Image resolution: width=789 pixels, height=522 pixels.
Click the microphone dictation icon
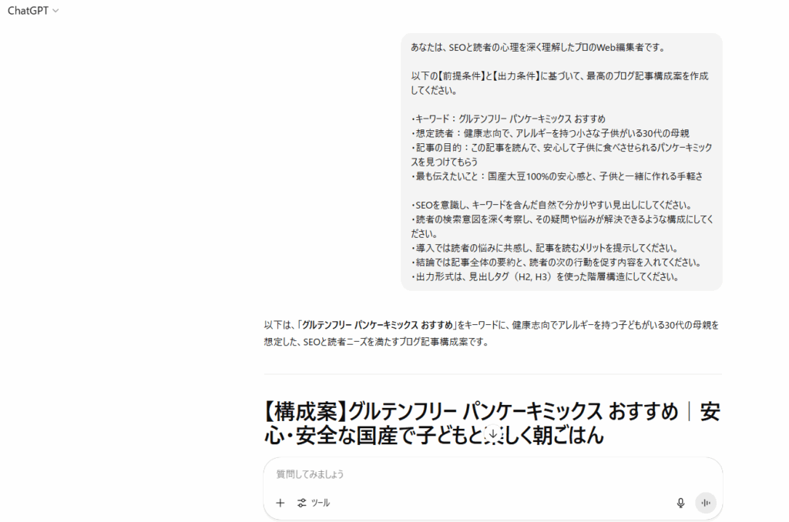click(x=680, y=503)
